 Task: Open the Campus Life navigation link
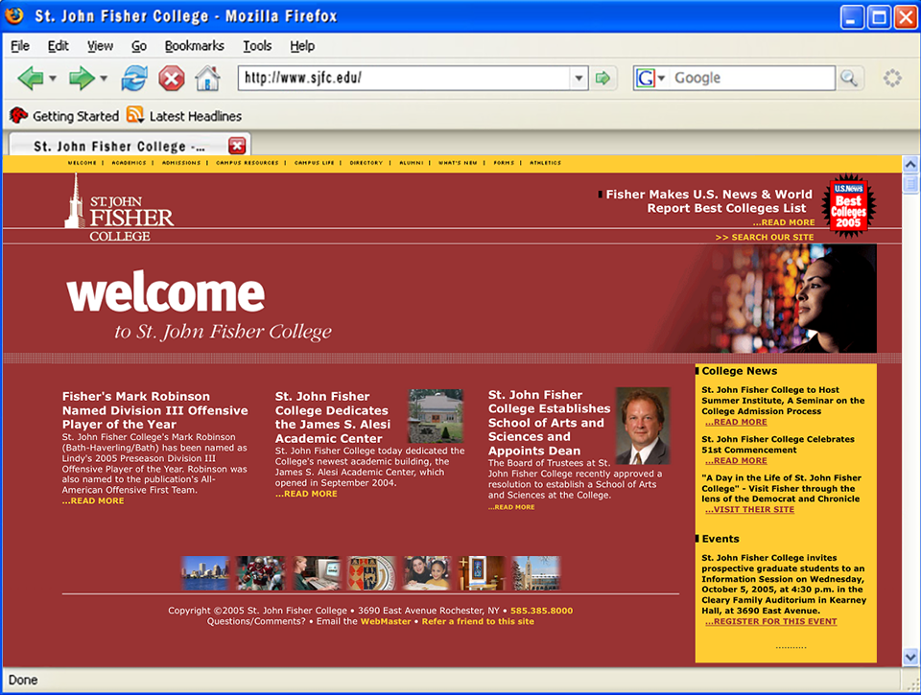click(x=315, y=163)
